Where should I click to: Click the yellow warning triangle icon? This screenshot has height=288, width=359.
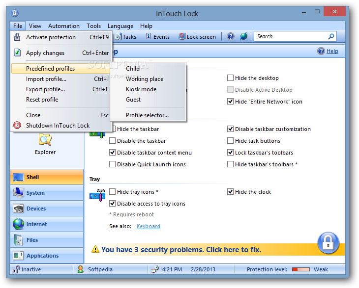pyautogui.click(x=95, y=249)
